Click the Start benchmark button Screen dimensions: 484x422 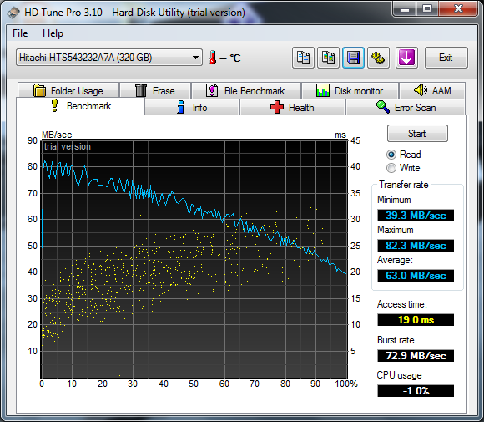pyautogui.click(x=417, y=134)
